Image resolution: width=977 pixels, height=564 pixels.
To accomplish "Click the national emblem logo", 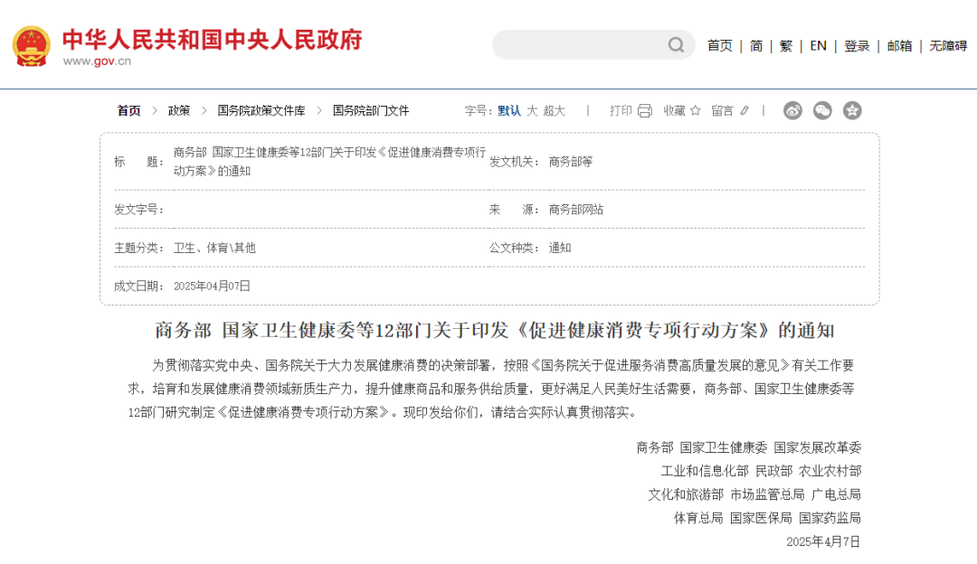I will 32,46.
